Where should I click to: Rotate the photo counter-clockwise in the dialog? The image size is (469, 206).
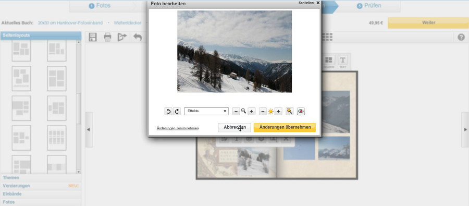pos(168,112)
